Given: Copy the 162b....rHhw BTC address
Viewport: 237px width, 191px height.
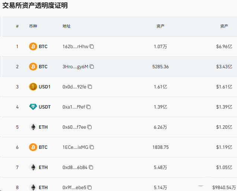Looking at the screenshot, I should [x=92, y=46].
